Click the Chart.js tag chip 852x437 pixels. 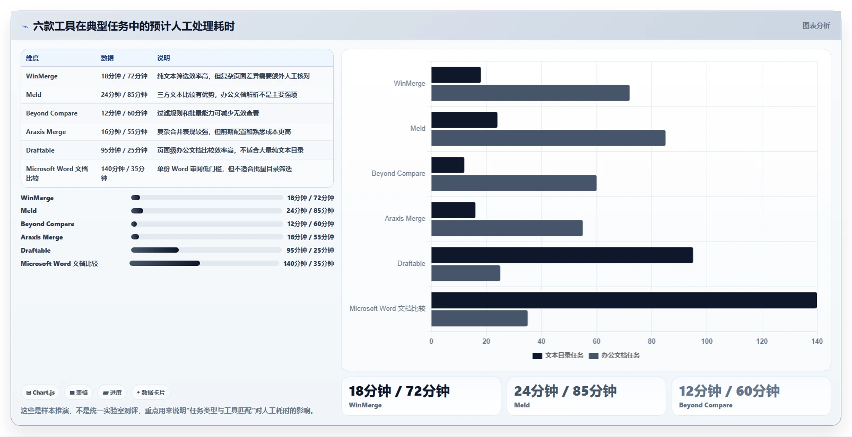40,393
